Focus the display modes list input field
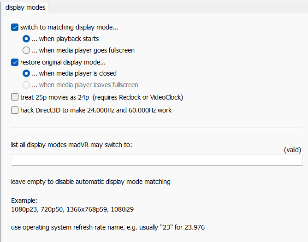 click(x=157, y=160)
